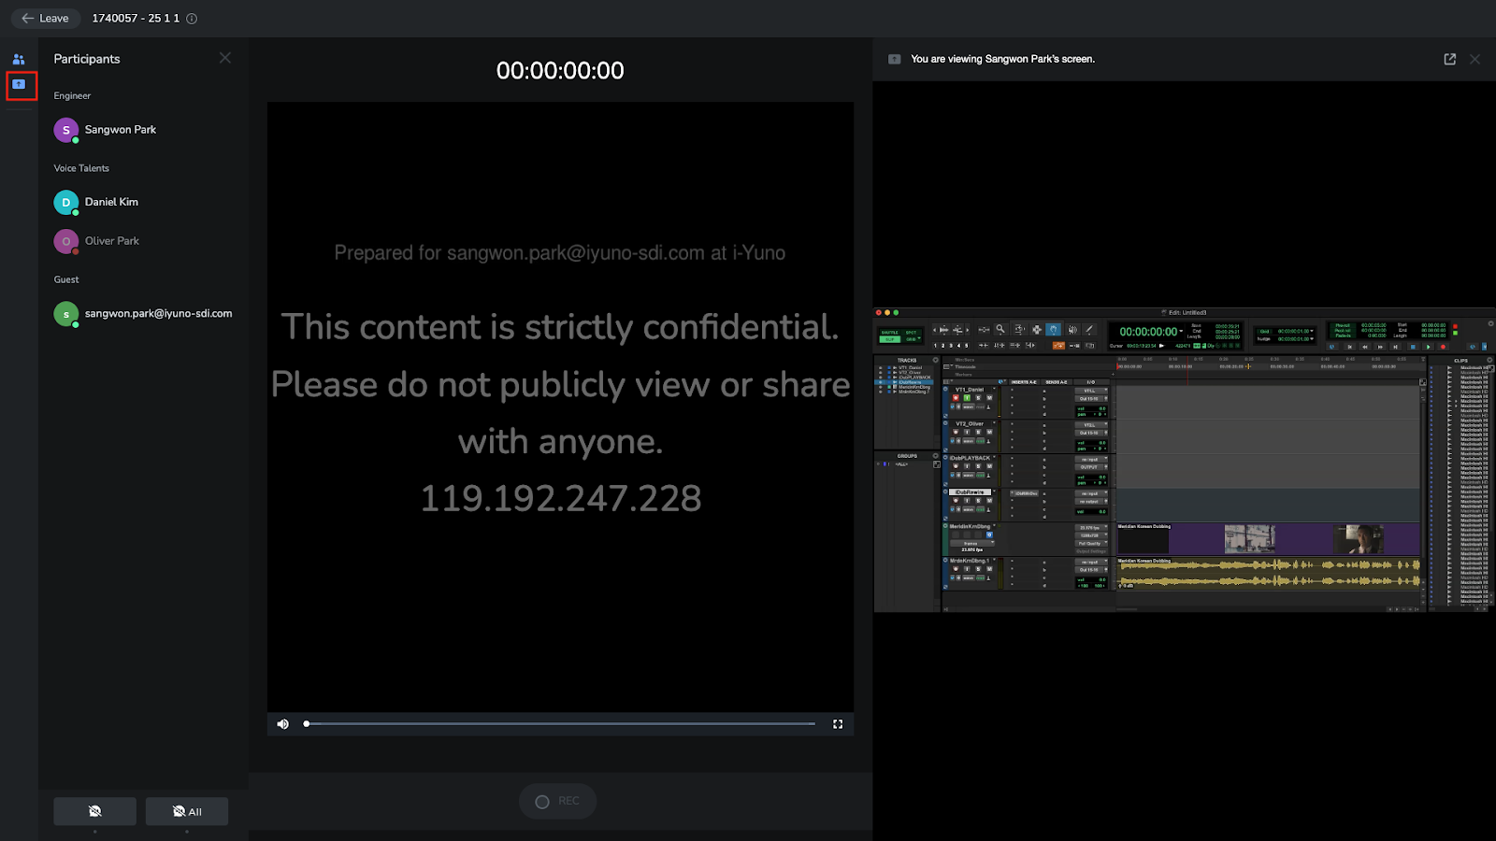Open VT1_Daniel track name dropdown arrow

[994, 390]
